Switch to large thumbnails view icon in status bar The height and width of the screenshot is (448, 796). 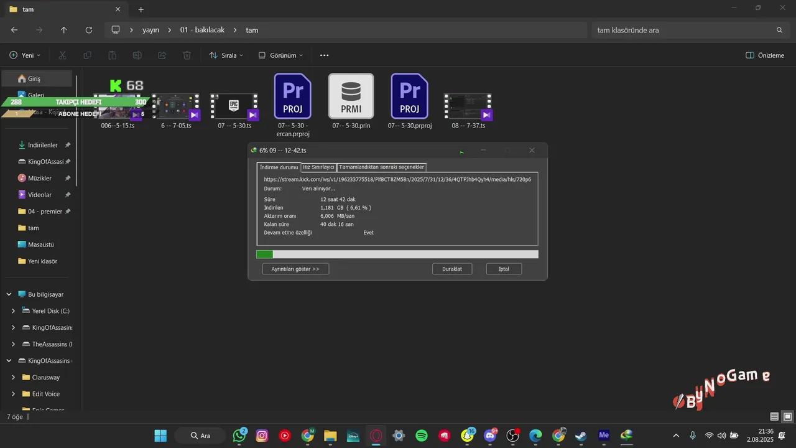[787, 416]
